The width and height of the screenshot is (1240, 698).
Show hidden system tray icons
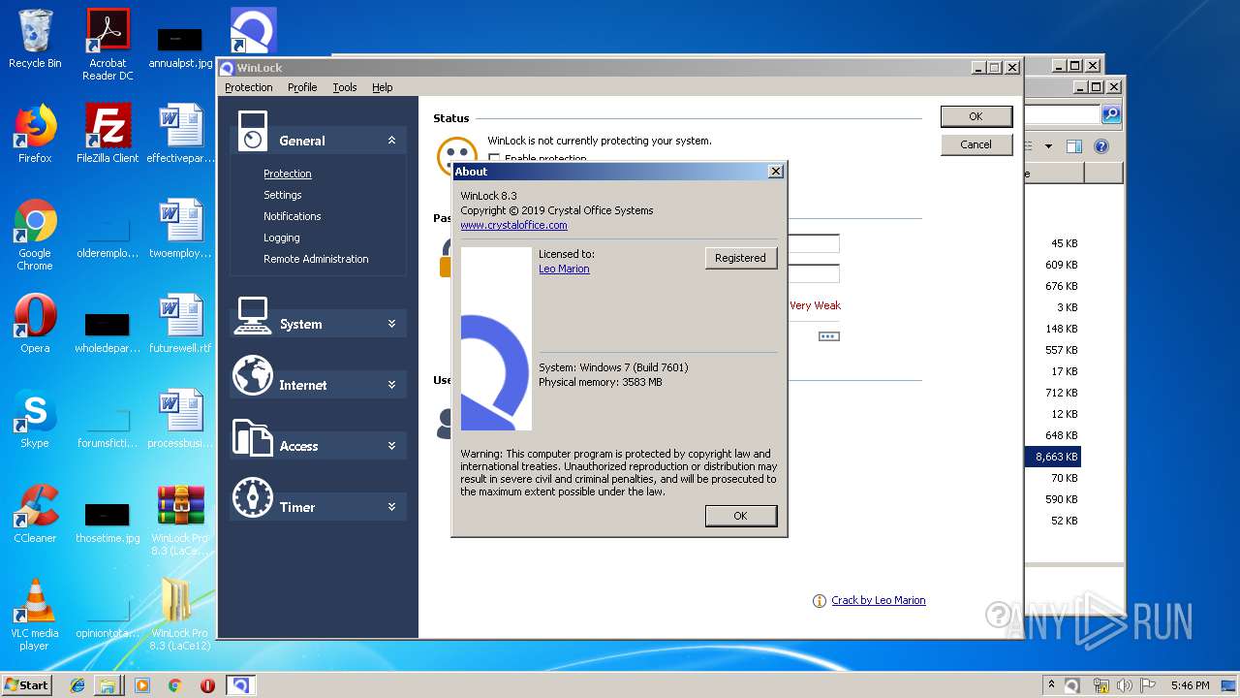[1051, 685]
